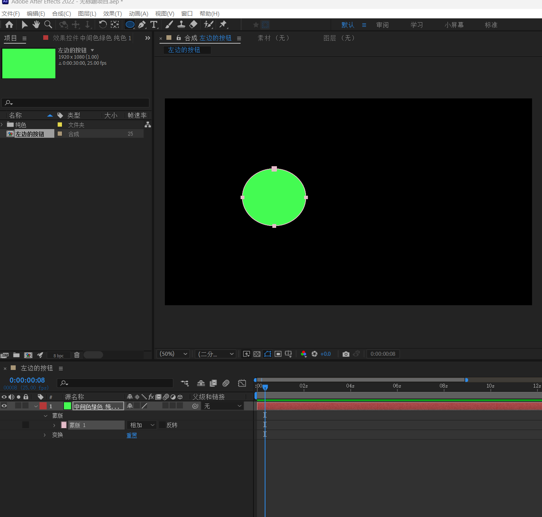Enable motion blur for all layers
The width and height of the screenshot is (542, 517).
click(226, 383)
